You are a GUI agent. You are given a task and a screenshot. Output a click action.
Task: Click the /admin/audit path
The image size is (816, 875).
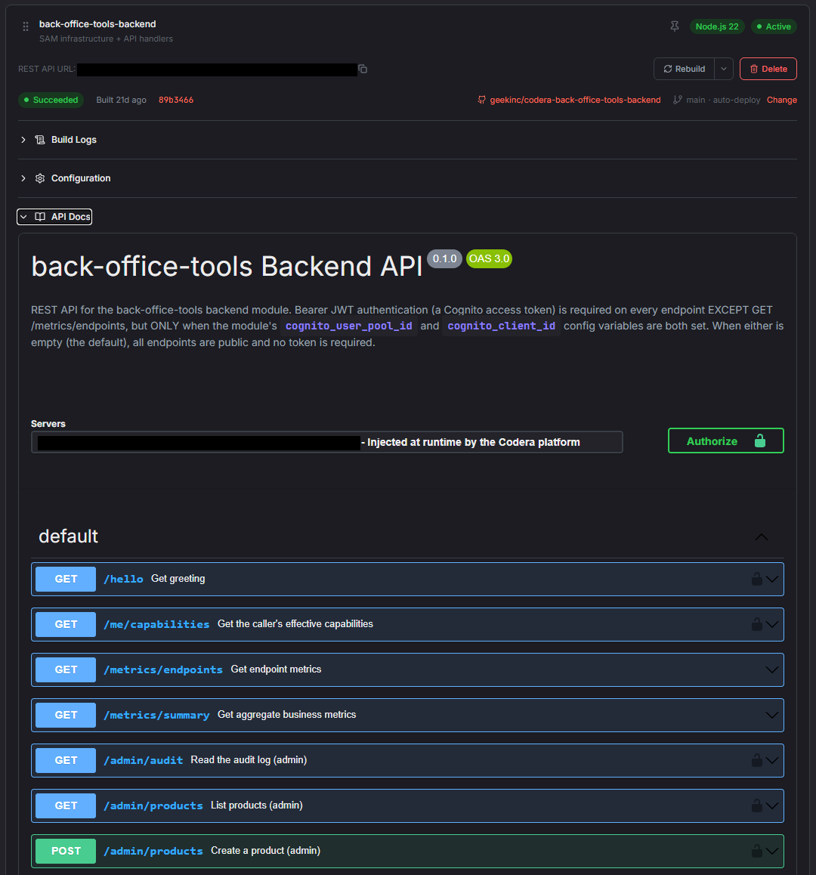144,760
